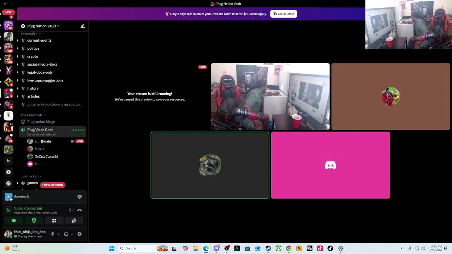Jump to the 1 New Mention
452x254 pixels.
pos(52,185)
